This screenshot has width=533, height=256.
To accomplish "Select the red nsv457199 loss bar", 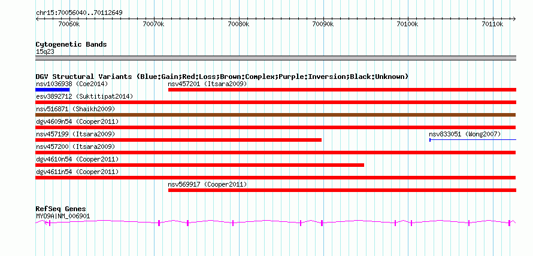I will [x=178, y=140].
